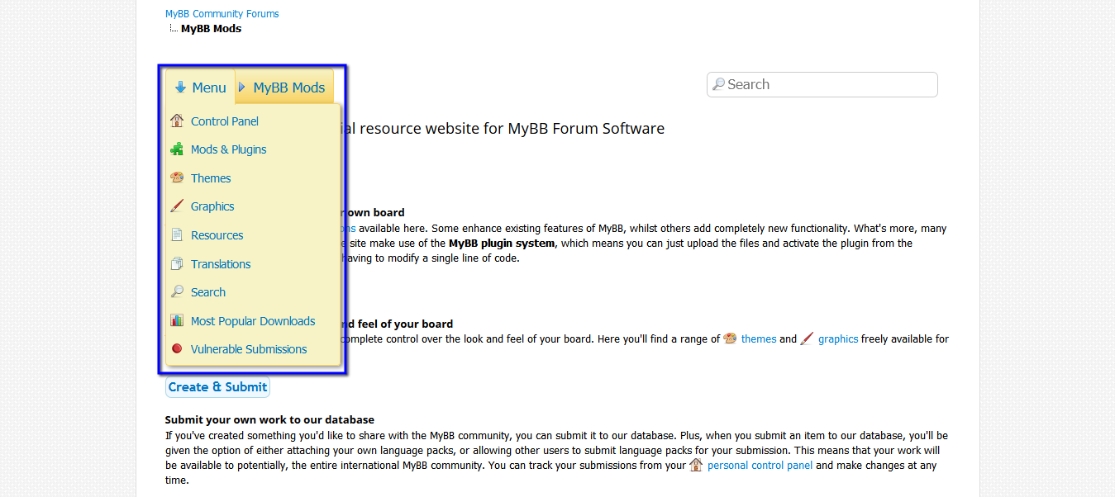Select Mods & Plugins in the menu
The image size is (1115, 497).
coord(229,149)
